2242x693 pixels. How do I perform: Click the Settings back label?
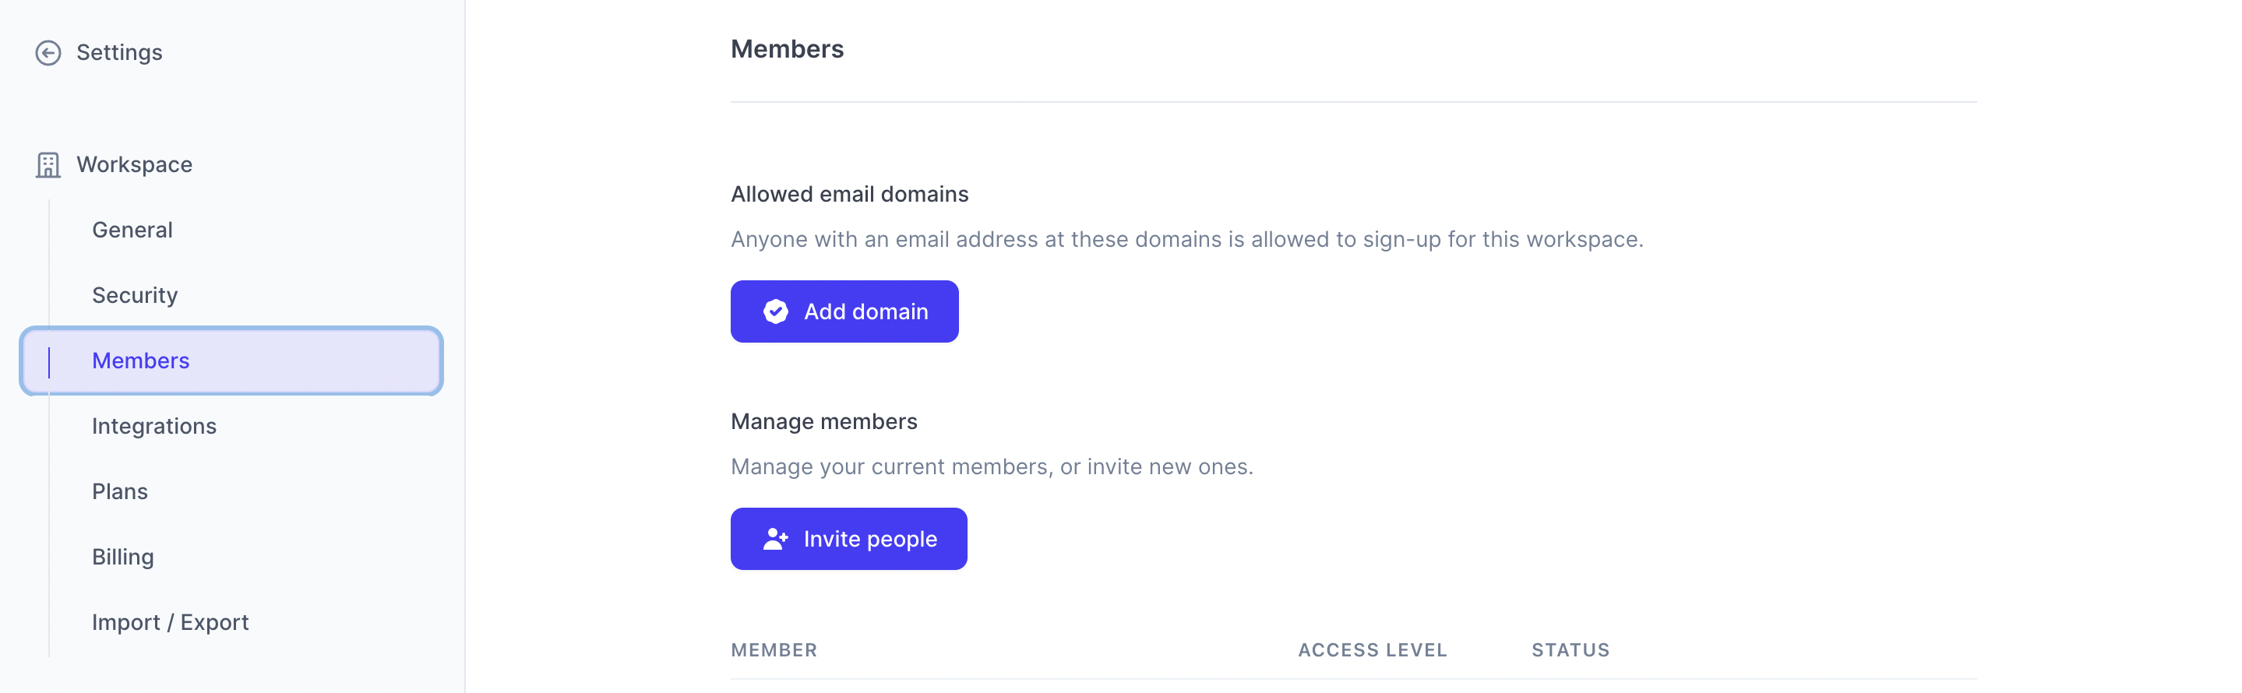(x=119, y=53)
